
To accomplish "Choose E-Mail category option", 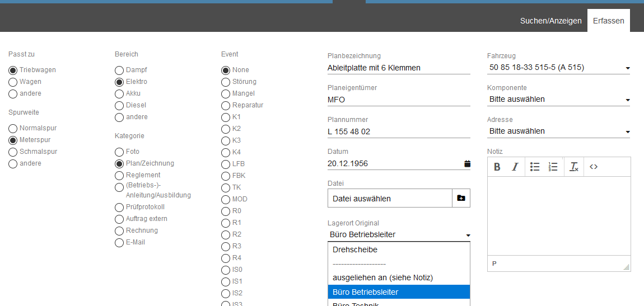I will click(119, 242).
